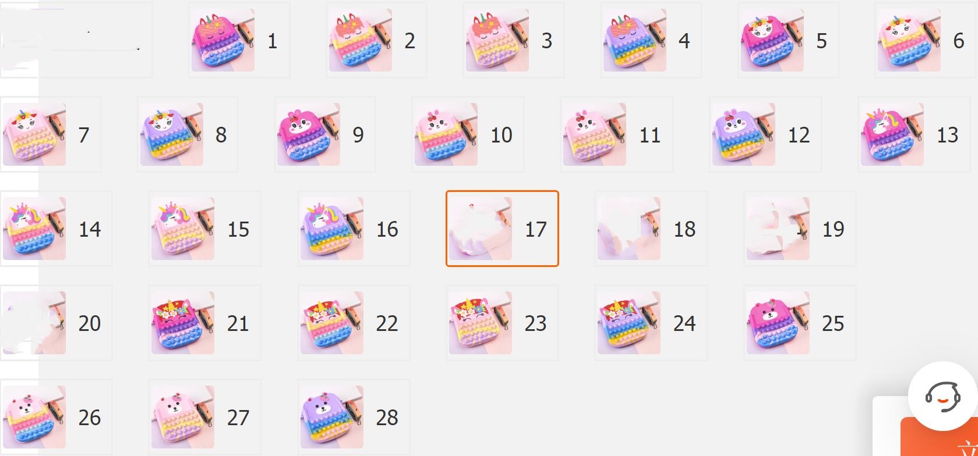This screenshot has width=978, height=456.
Task: Choose option 10 pink bunny bag
Action: tap(468, 134)
